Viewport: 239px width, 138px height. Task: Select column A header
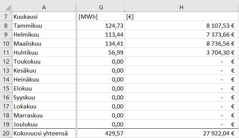(44, 7)
